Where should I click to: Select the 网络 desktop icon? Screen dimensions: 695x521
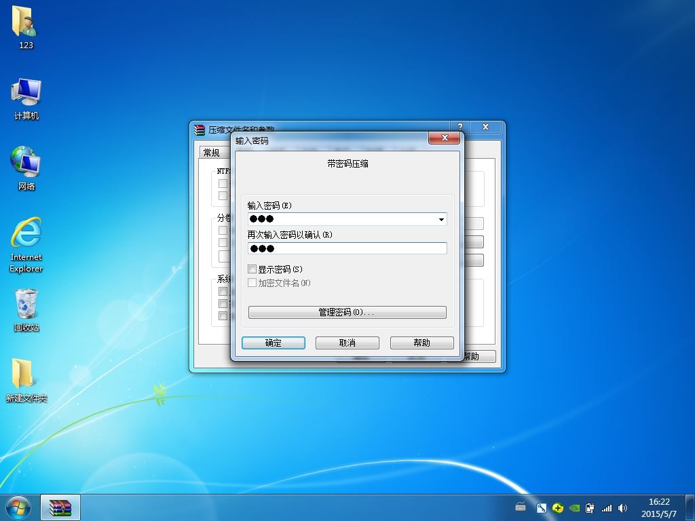click(x=26, y=168)
